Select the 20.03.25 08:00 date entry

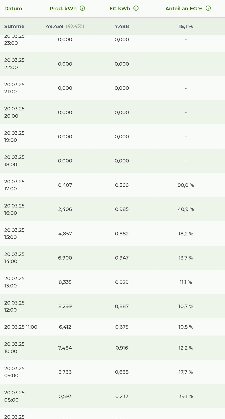click(14, 396)
